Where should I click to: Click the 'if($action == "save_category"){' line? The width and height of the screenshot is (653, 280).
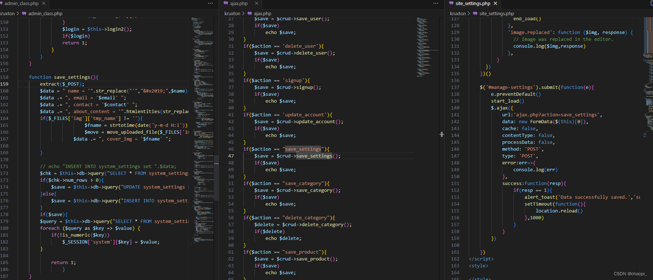click(x=286, y=184)
